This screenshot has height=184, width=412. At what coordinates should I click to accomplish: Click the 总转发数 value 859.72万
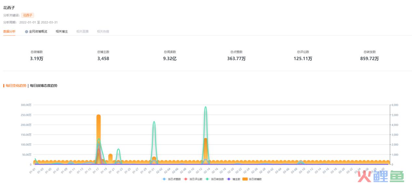[369, 59]
